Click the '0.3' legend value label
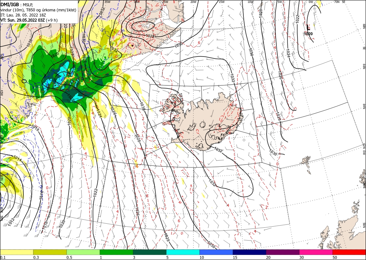Viewport: 366px width, 260px height. (36, 257)
